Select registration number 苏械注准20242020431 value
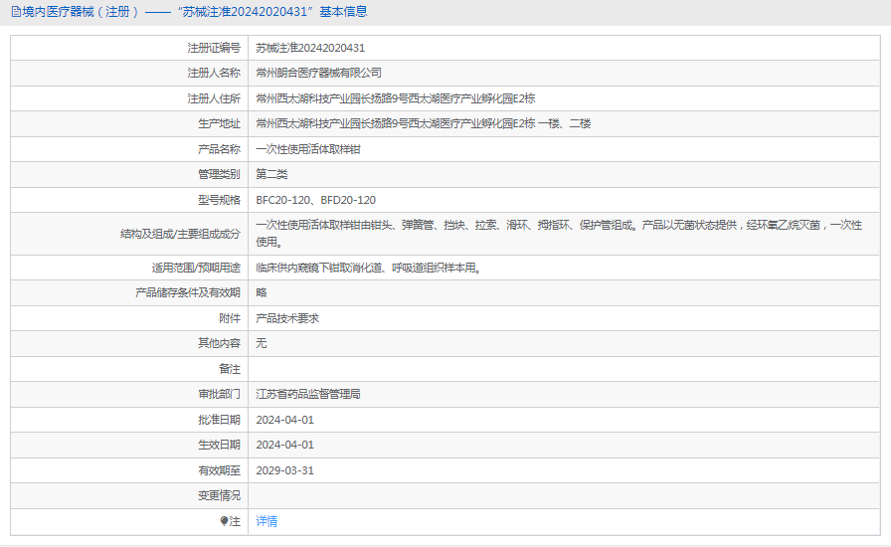 (310, 48)
